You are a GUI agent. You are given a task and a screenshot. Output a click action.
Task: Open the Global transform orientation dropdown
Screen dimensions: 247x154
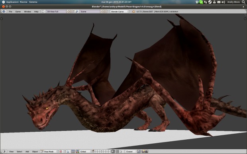tap(85, 152)
